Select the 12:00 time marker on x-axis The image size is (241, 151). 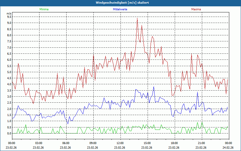pos(120,143)
